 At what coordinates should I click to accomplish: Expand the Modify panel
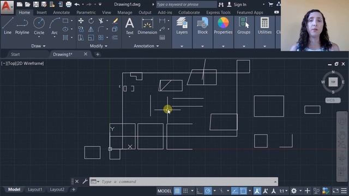[98, 46]
